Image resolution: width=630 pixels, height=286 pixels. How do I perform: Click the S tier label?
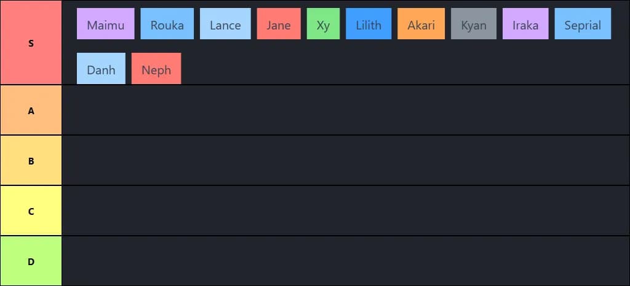click(31, 43)
